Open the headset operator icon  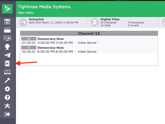click(x=7, y=47)
